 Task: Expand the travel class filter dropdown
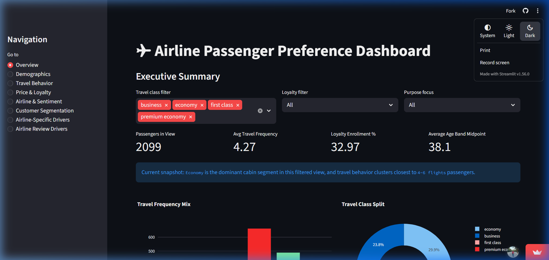tap(269, 111)
